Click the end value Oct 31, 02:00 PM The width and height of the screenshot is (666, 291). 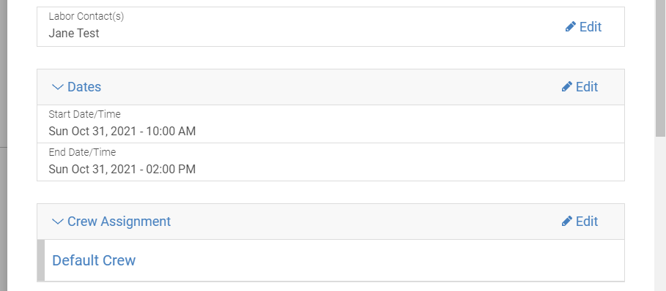(x=122, y=169)
